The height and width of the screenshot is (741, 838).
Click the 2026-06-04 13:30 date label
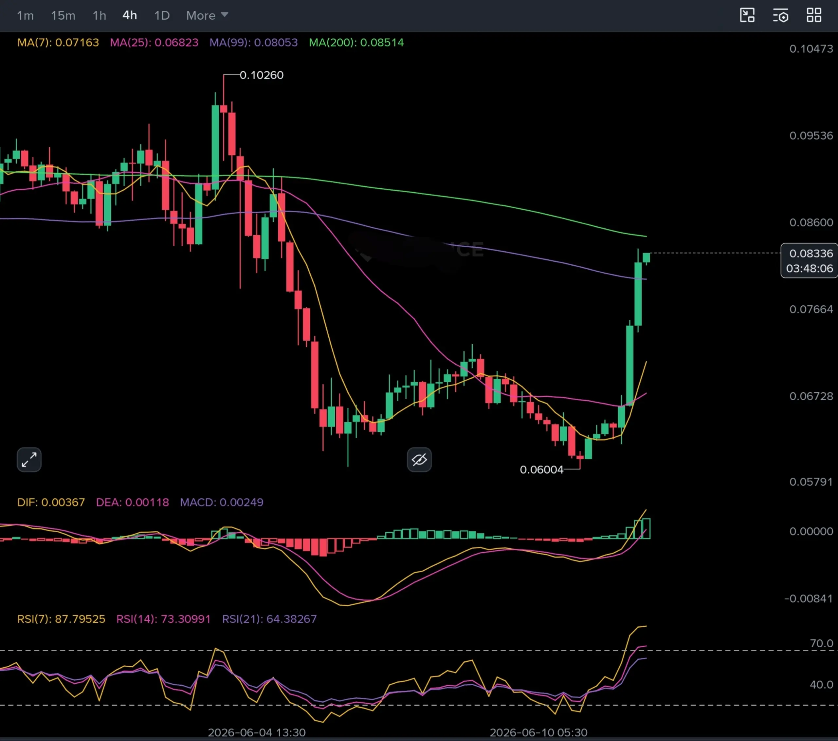coord(257,732)
